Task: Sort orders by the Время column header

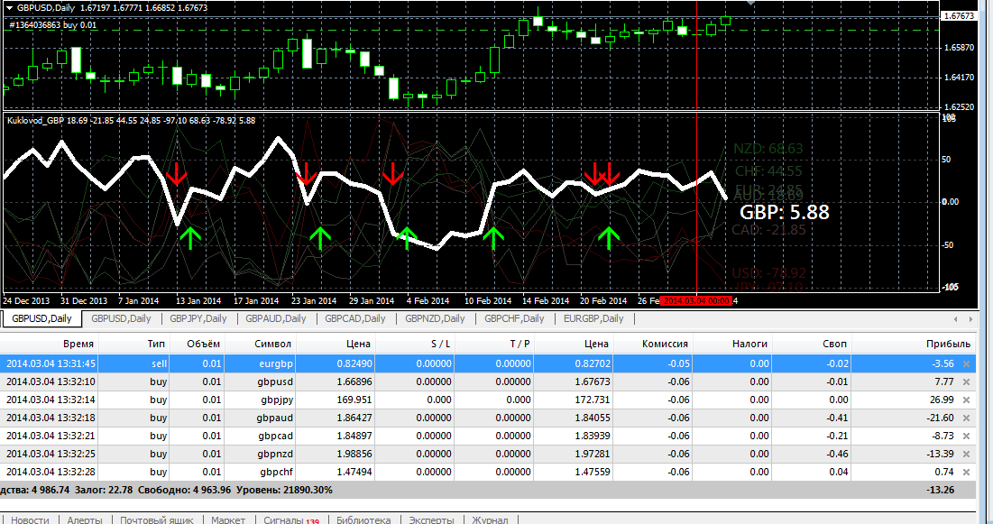Action: (x=78, y=344)
